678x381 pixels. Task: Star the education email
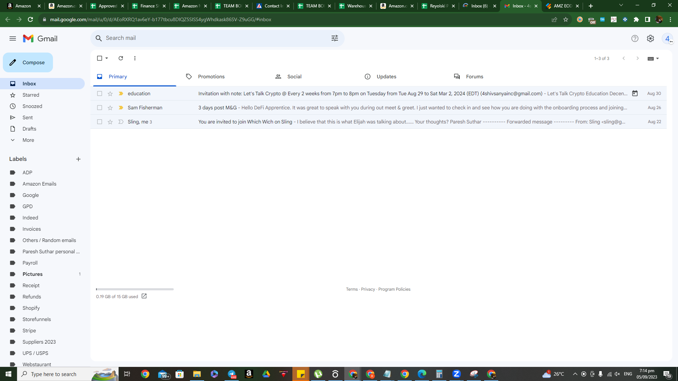coord(110,93)
